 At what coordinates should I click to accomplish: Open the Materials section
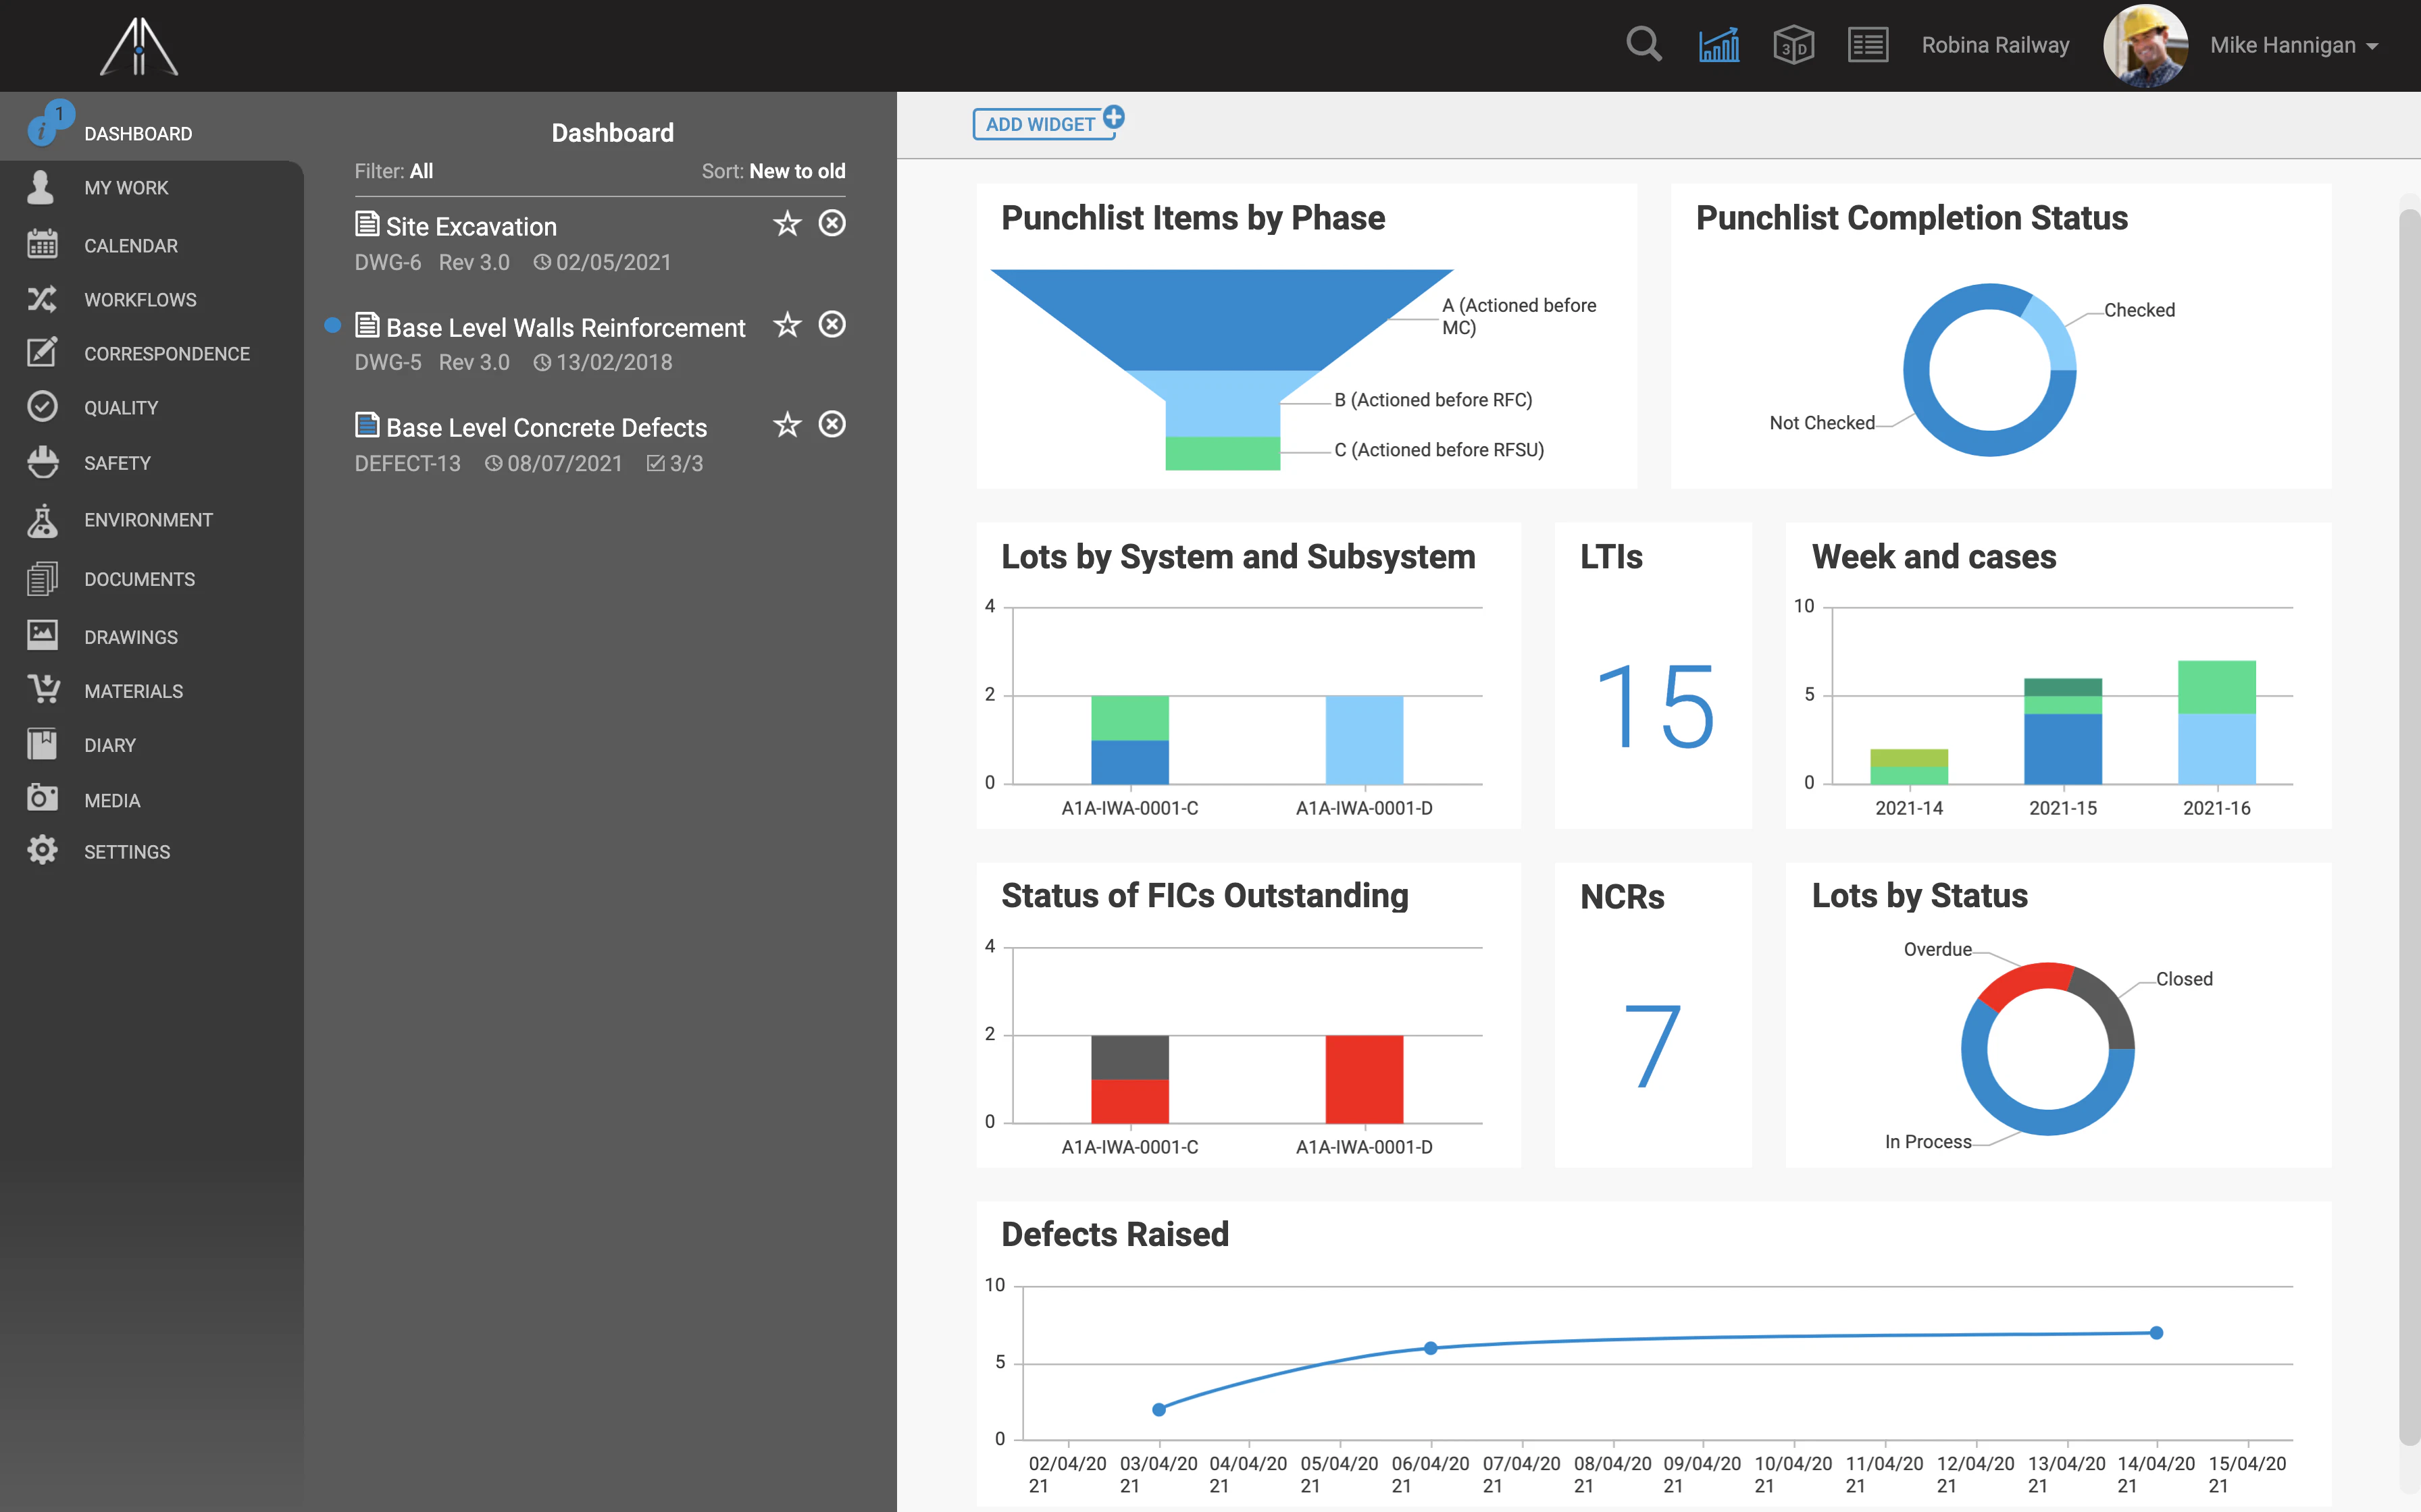tap(133, 690)
